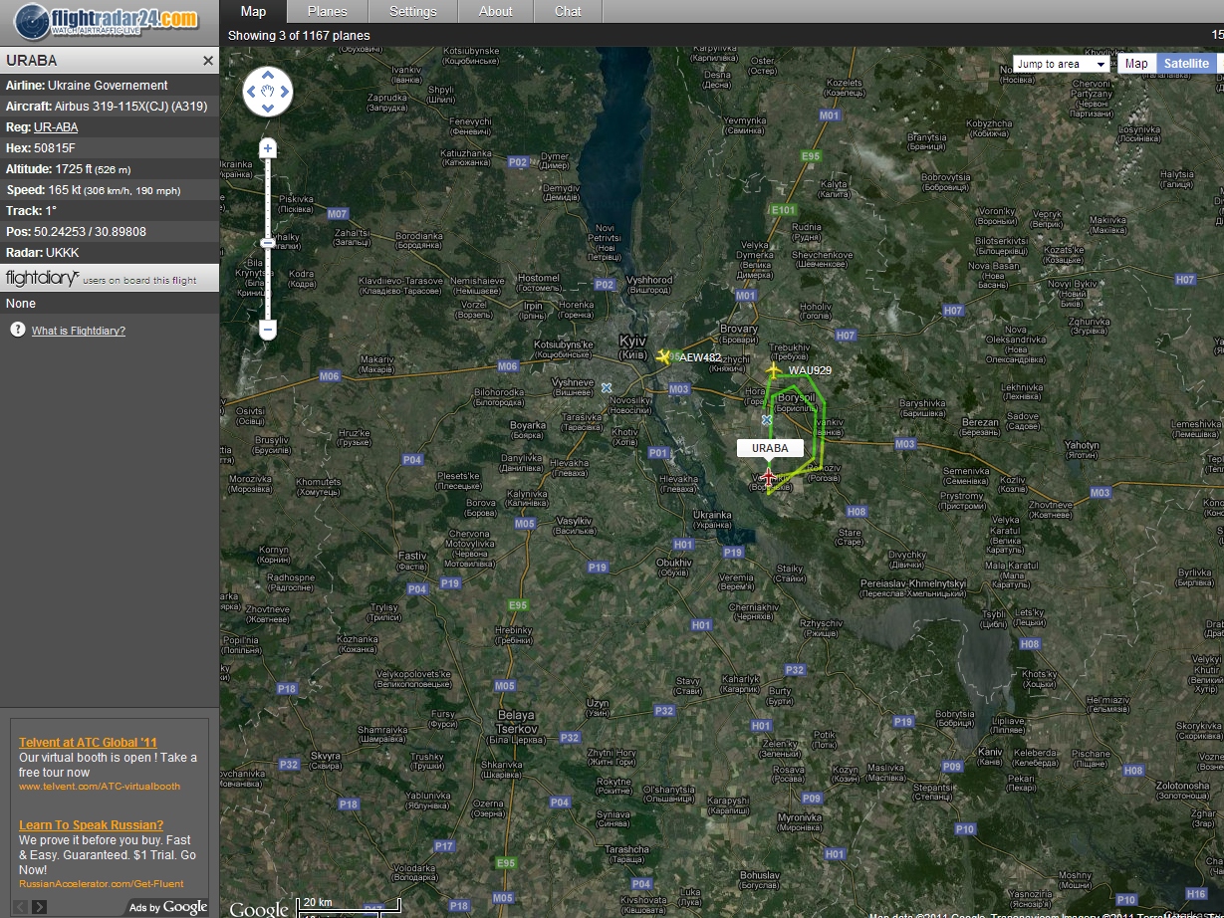This screenshot has width=1224, height=918.
Task: Open the Planes tab
Action: pyautogui.click(x=327, y=12)
